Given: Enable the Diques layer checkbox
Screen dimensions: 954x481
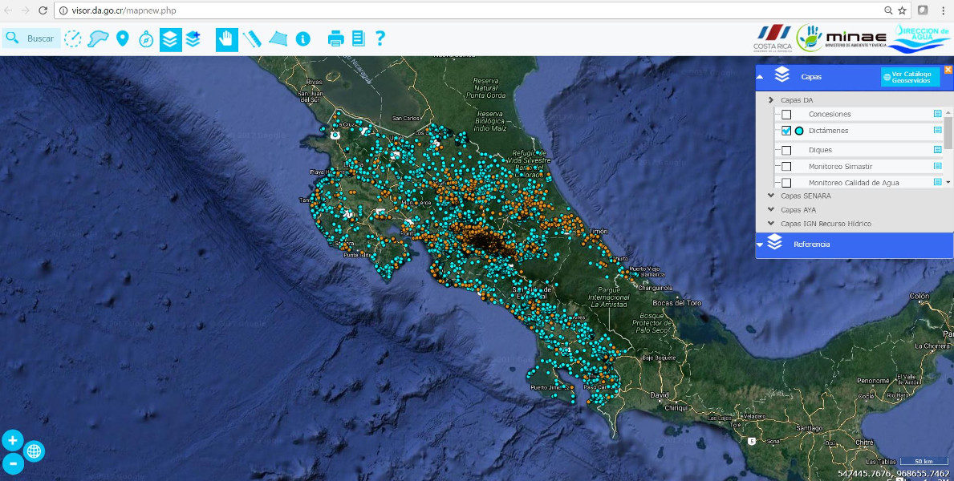Looking at the screenshot, I should click(x=786, y=150).
